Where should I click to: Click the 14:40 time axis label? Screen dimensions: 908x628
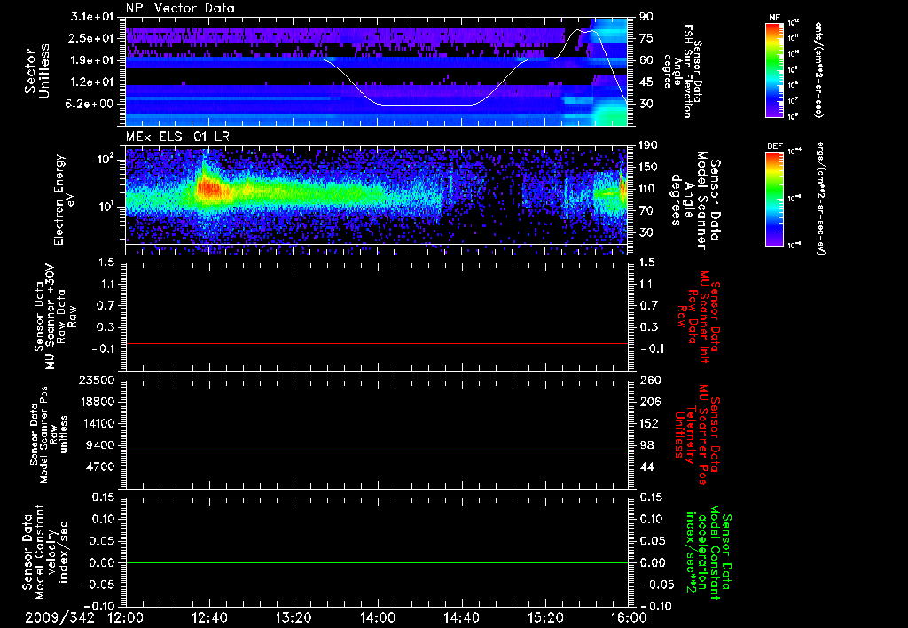click(x=461, y=617)
